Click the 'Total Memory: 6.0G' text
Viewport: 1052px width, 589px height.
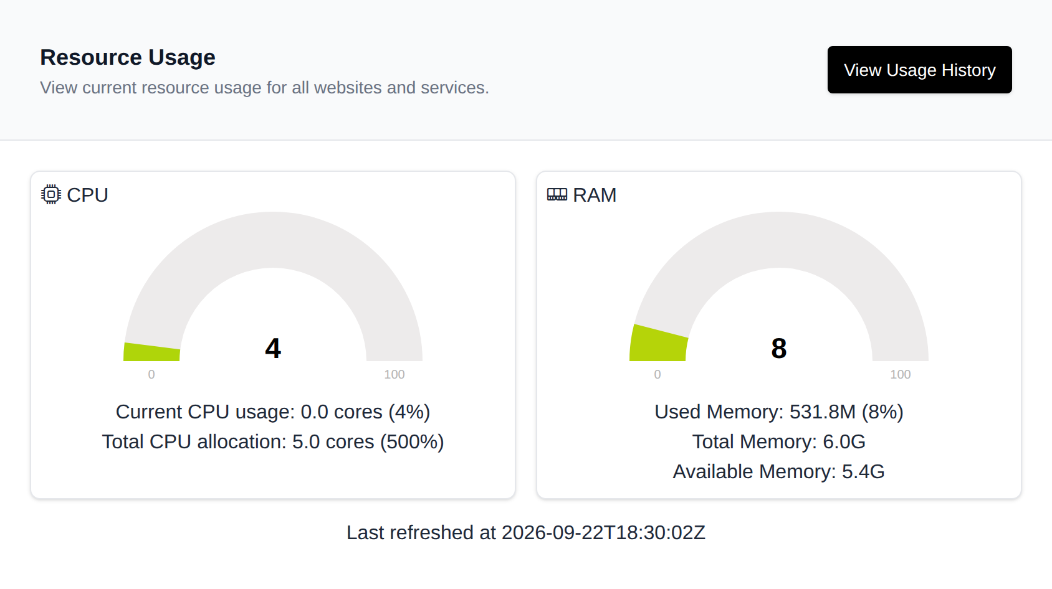pos(779,441)
